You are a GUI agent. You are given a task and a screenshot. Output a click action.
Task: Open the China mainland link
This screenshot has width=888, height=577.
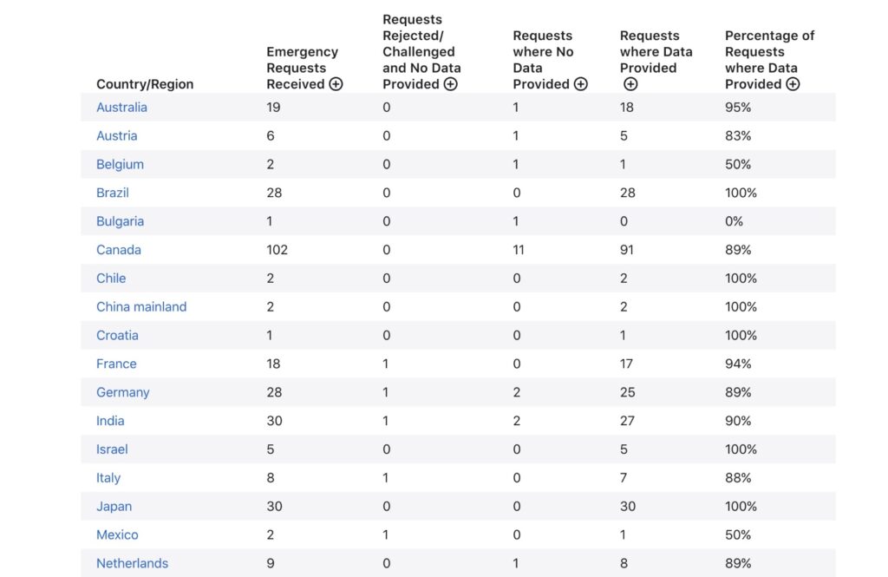click(x=141, y=306)
